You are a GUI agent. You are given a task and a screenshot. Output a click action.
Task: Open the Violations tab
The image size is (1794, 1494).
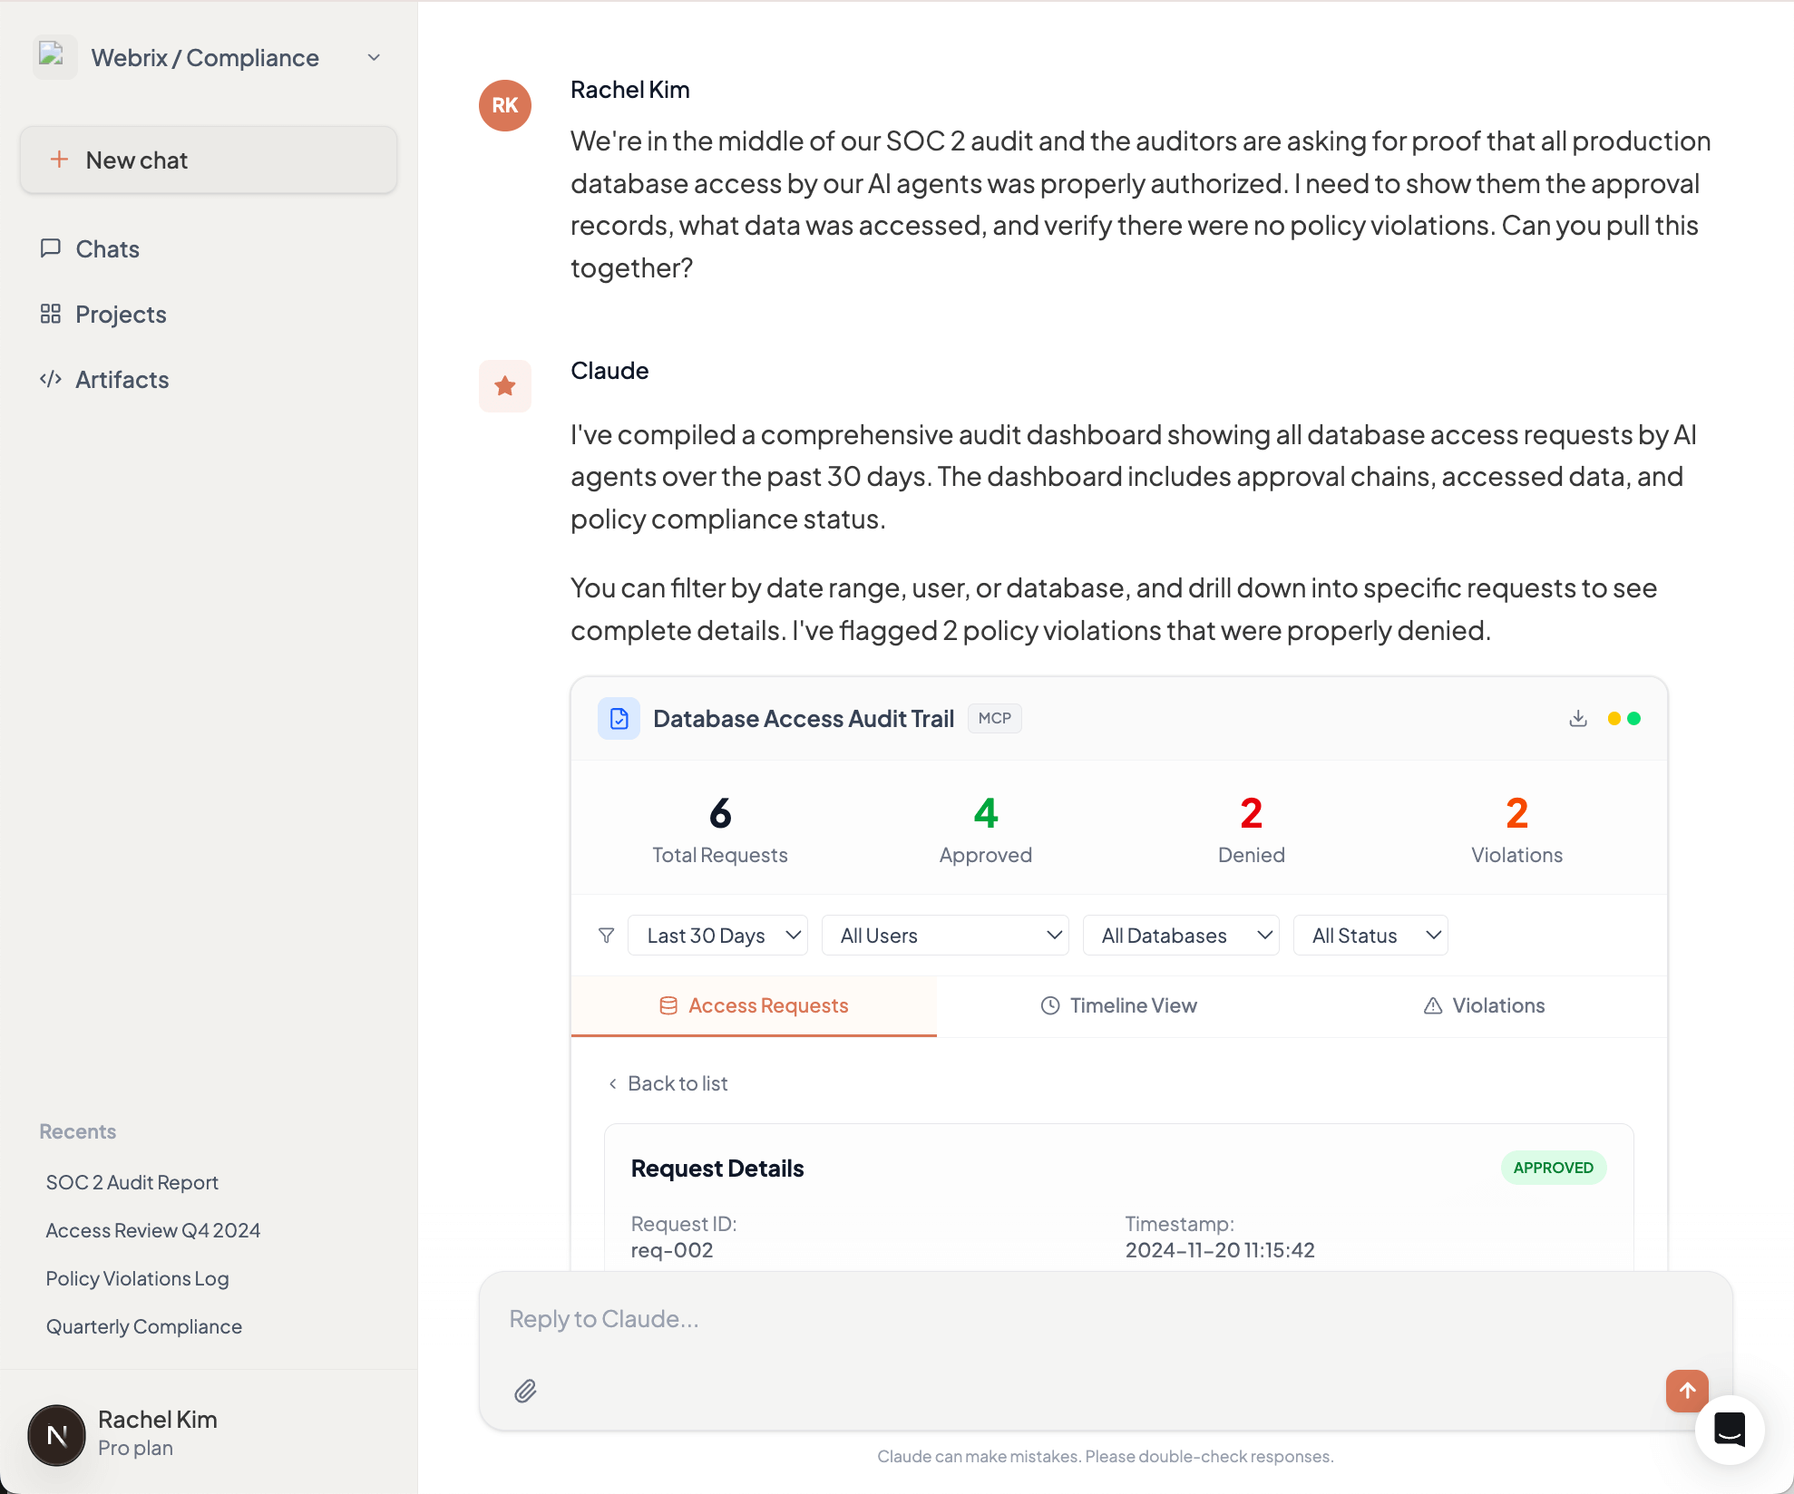click(1483, 1005)
